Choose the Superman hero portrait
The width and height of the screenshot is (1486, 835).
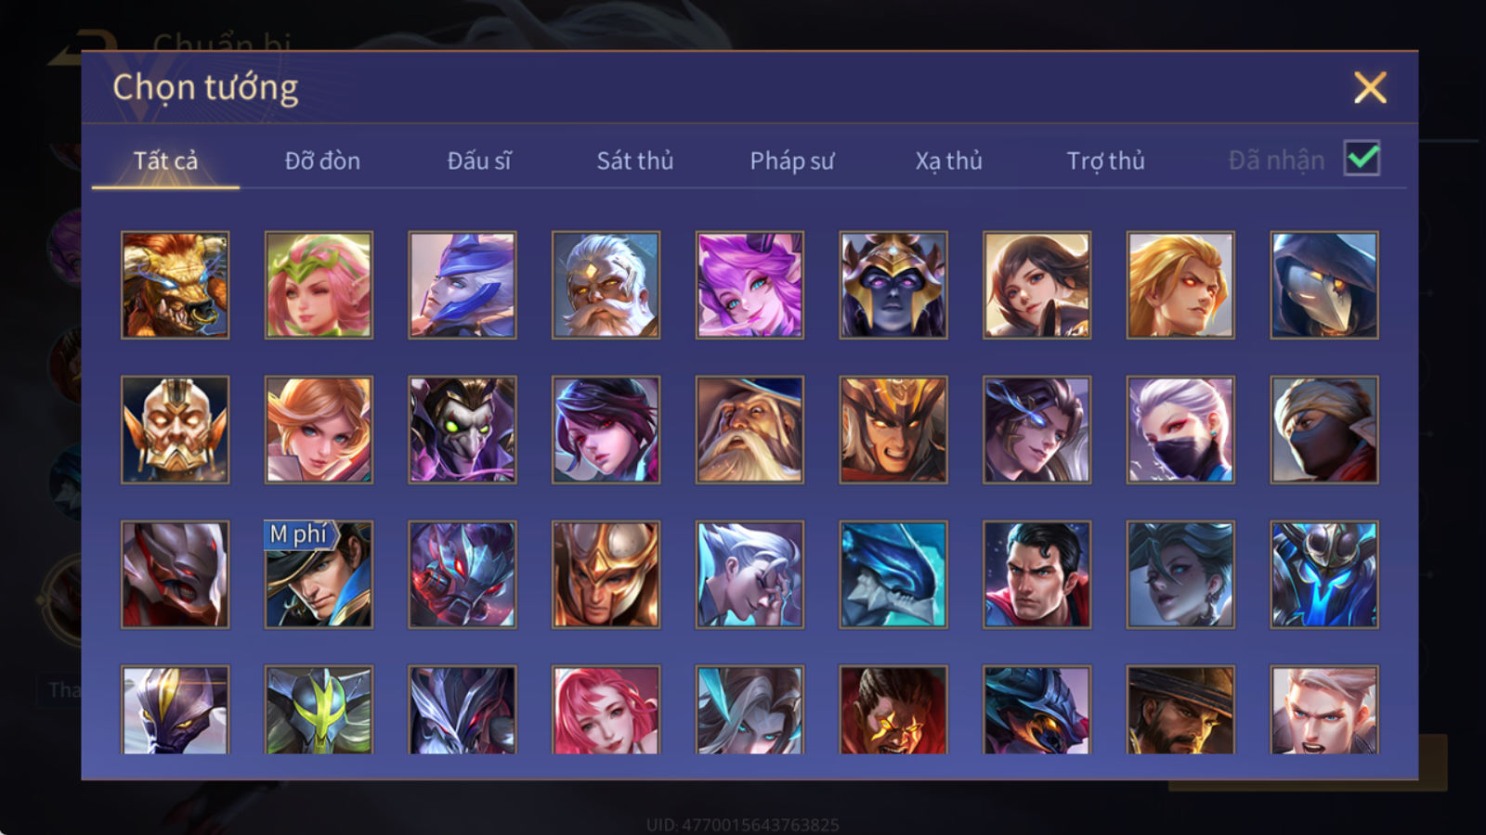coord(1036,574)
